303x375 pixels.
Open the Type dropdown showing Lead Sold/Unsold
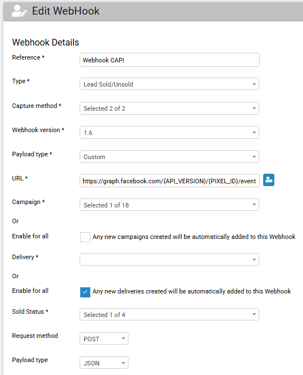click(169, 84)
